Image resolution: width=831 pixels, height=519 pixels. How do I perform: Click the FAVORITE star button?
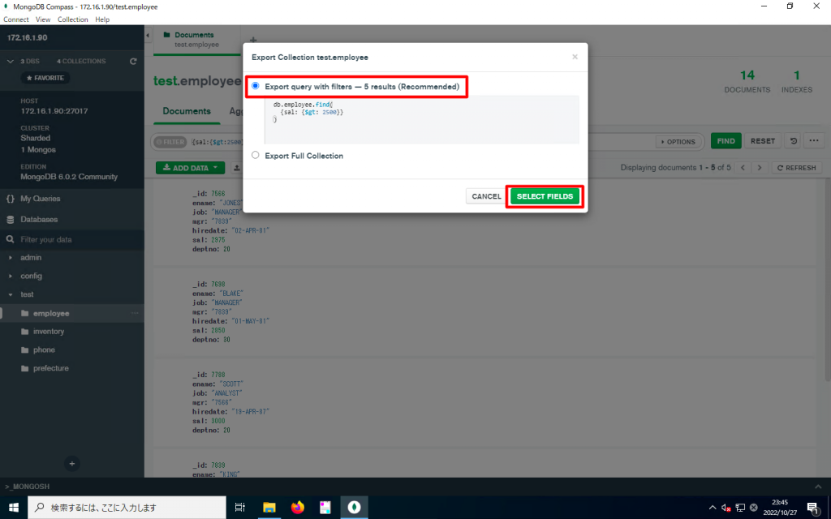pos(45,77)
